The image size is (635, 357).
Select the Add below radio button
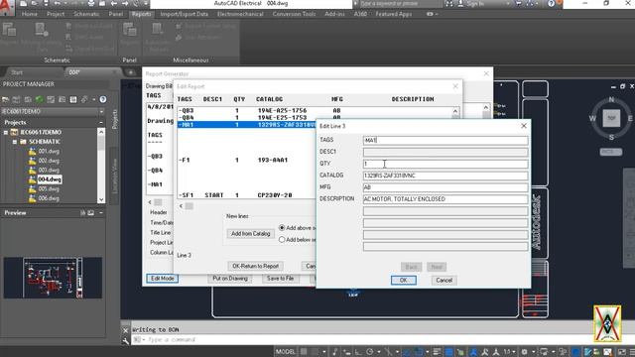click(x=282, y=240)
